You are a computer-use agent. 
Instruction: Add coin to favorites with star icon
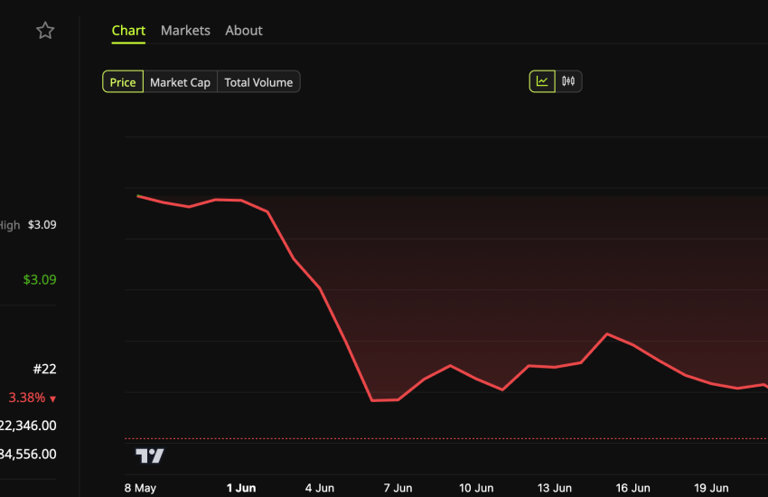click(45, 31)
